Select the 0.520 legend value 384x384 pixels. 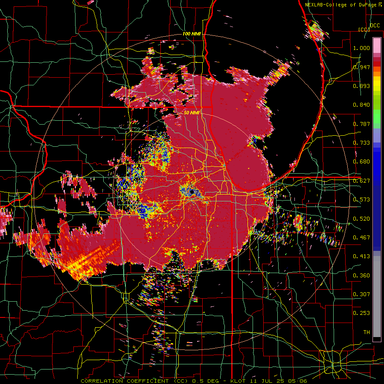pyautogui.click(x=361, y=219)
